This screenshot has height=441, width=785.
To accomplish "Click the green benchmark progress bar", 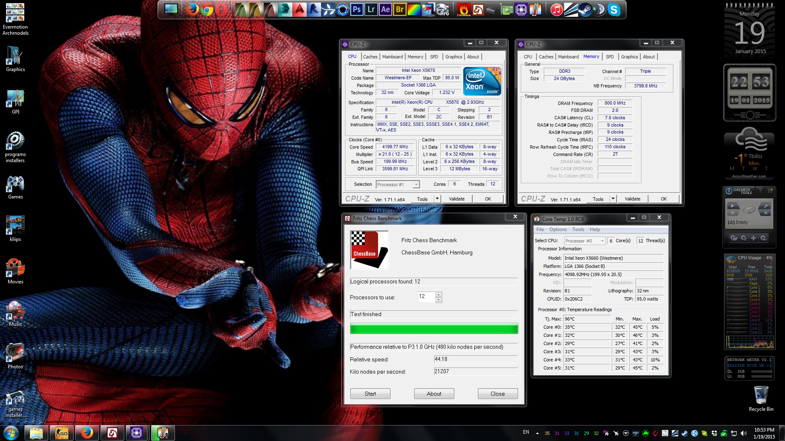I will (434, 329).
